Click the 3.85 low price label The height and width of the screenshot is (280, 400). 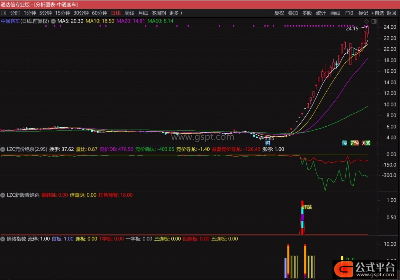[269, 139]
